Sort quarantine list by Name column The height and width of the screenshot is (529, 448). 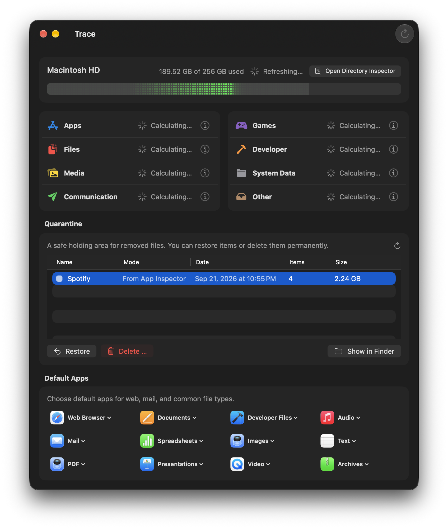[64, 262]
